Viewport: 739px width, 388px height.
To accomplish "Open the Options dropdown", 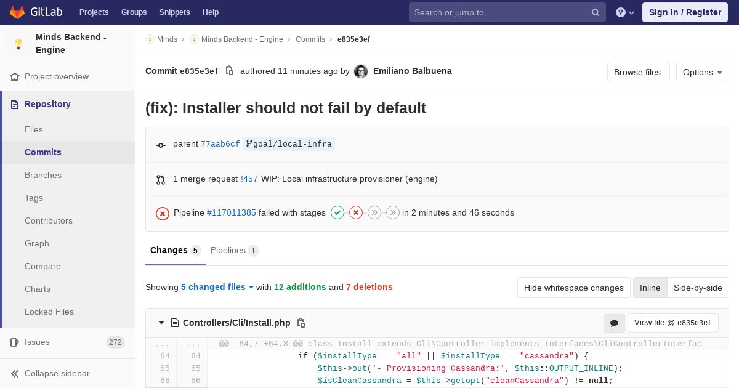I will pos(702,72).
